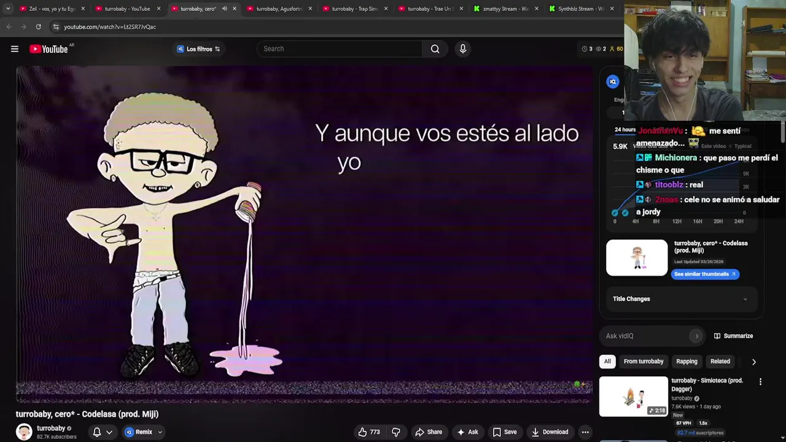This screenshot has width=786, height=442.
Task: Focus the YouTube search field
Action: pos(340,49)
